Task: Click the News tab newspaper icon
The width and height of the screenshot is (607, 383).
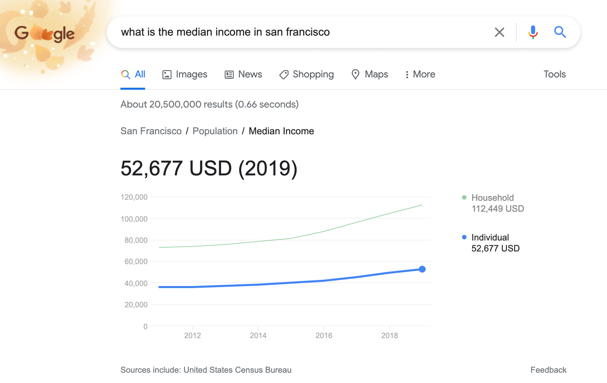Action: click(x=229, y=75)
